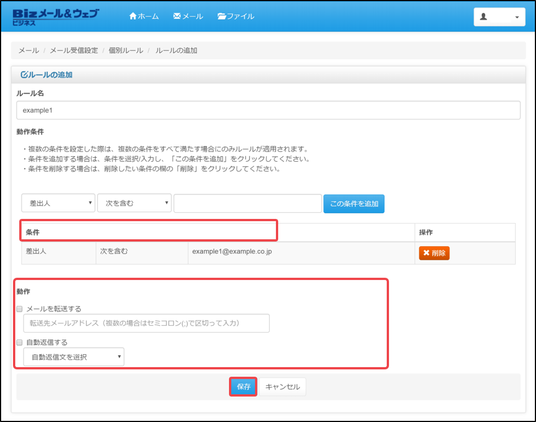Click the user profile icon

[x=483, y=17]
